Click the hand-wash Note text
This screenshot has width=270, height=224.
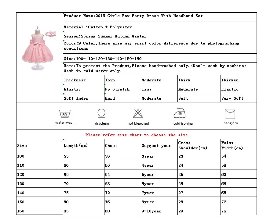155,68
